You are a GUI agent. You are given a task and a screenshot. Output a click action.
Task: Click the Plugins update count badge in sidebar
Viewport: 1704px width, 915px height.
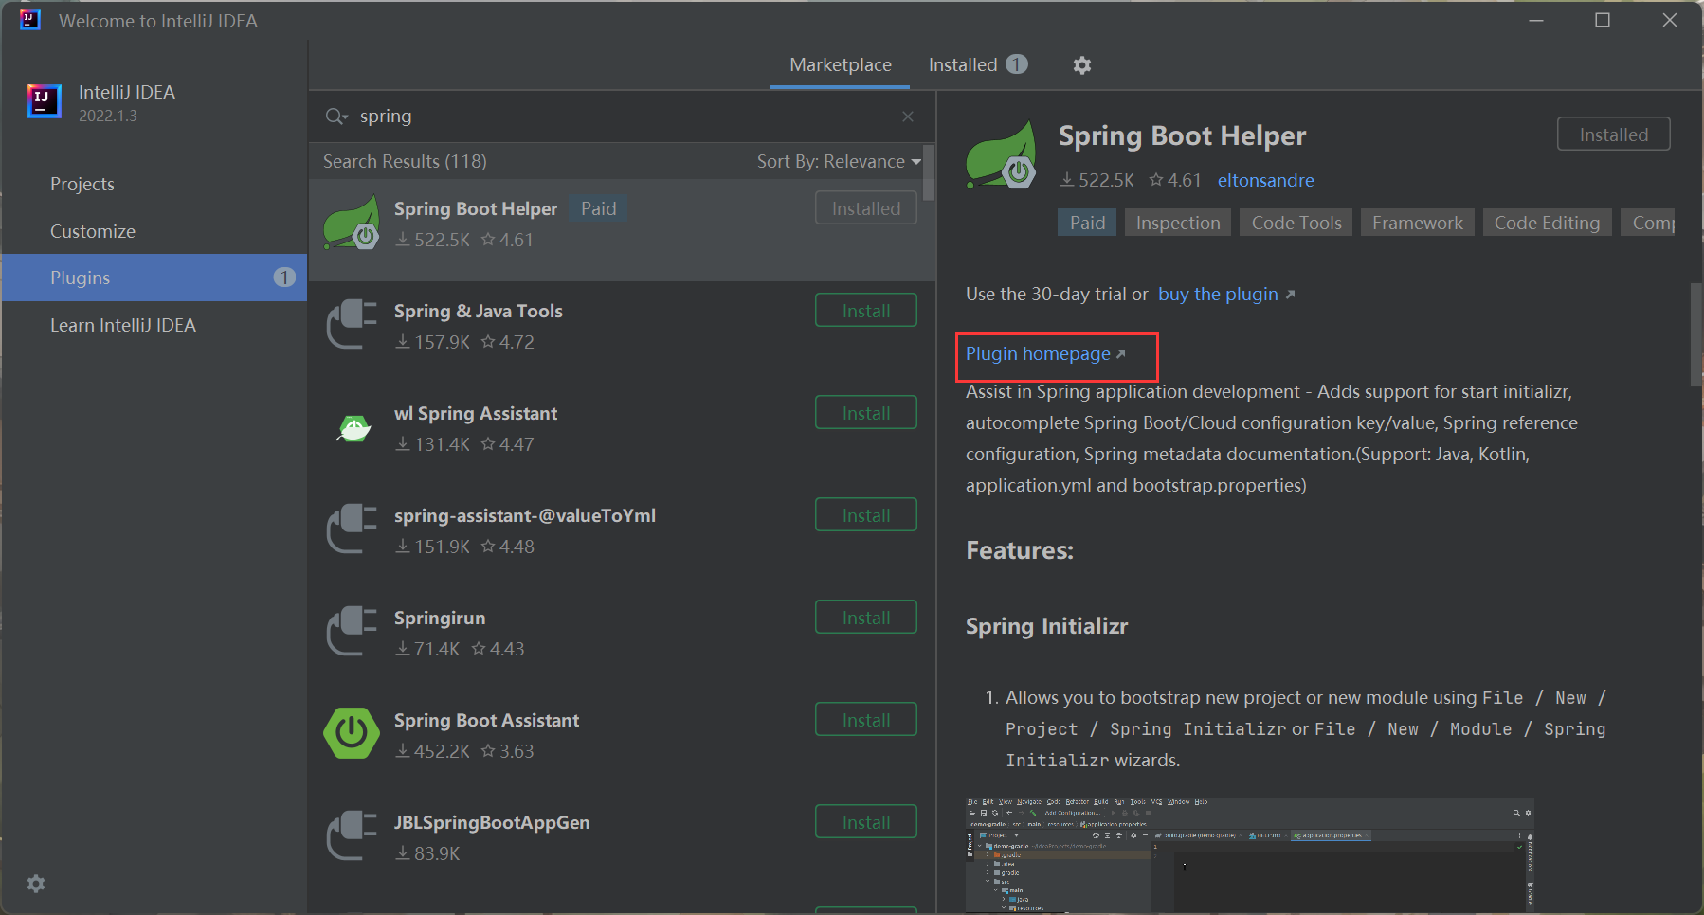coord(284,278)
